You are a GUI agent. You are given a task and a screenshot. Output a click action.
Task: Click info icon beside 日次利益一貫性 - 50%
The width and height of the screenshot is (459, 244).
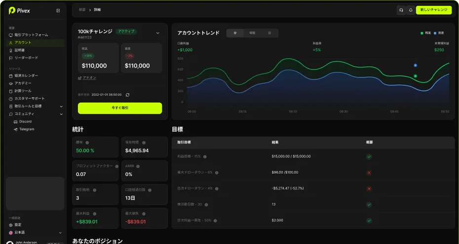[215, 221]
